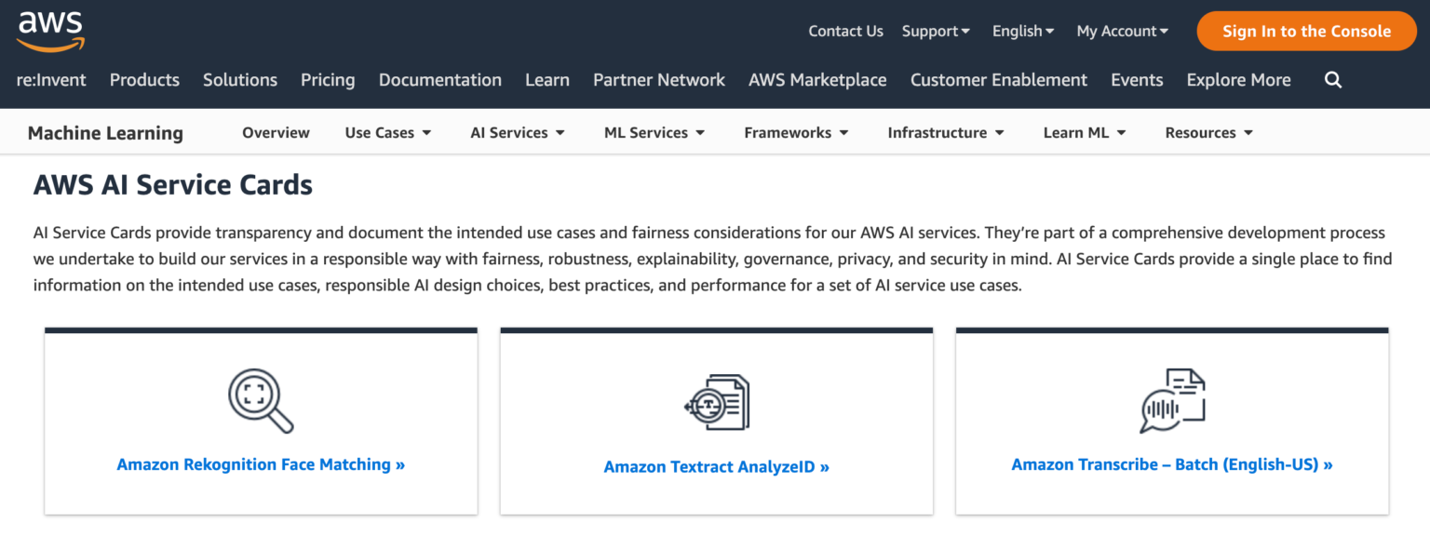1430x536 pixels.
Task: Click the Textract AnalyzeID document icon
Action: 716,401
